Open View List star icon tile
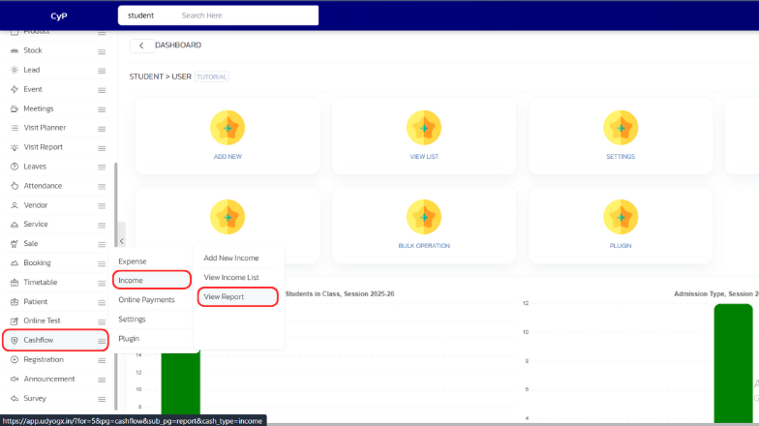 424,128
